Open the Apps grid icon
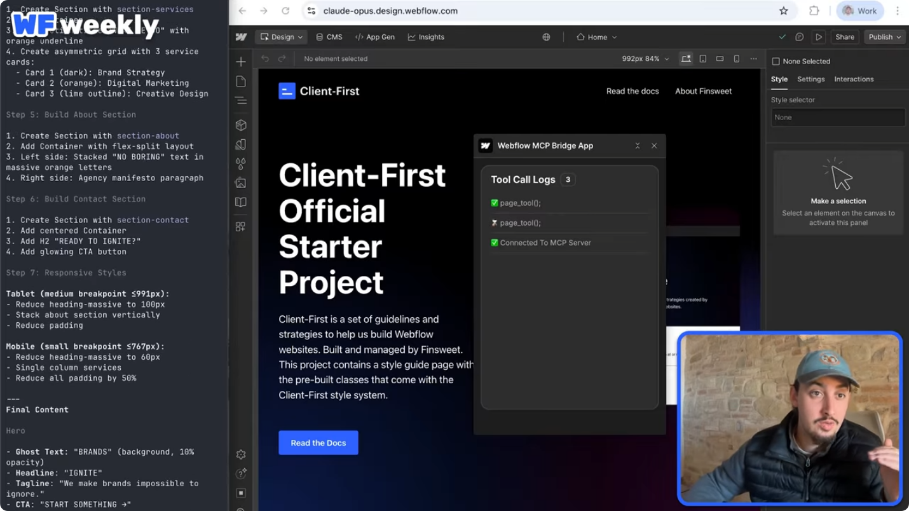This screenshot has height=511, width=909. (x=241, y=226)
